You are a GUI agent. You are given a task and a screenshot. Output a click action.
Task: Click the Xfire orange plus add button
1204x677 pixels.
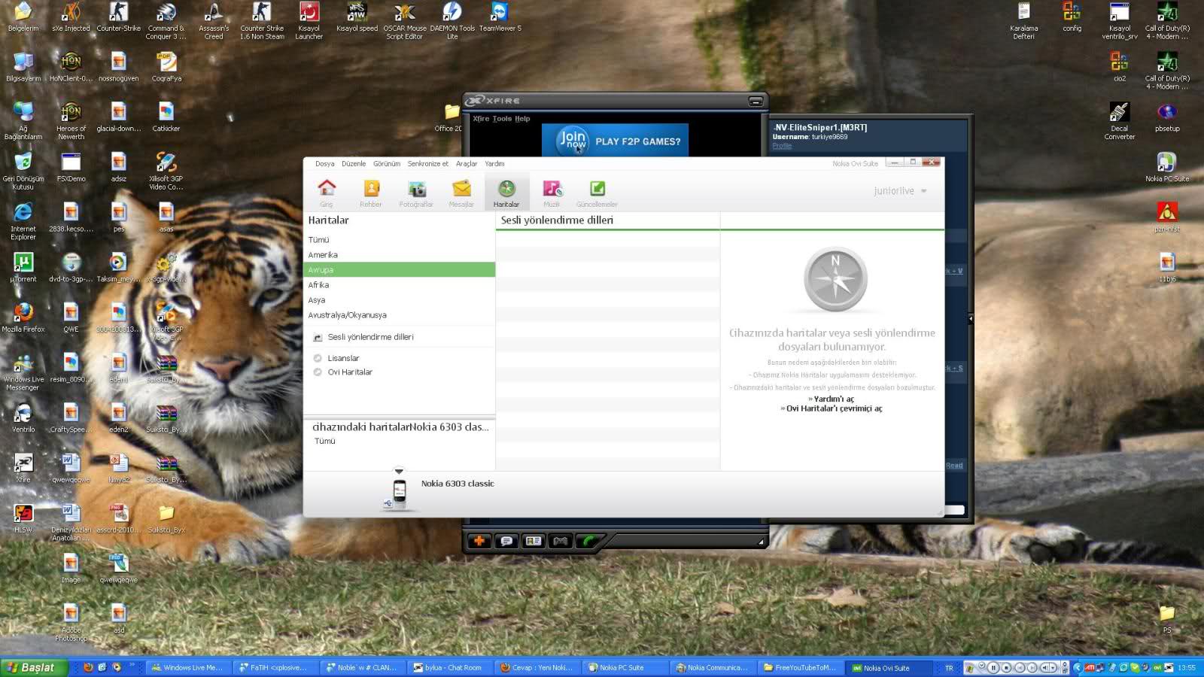point(479,541)
